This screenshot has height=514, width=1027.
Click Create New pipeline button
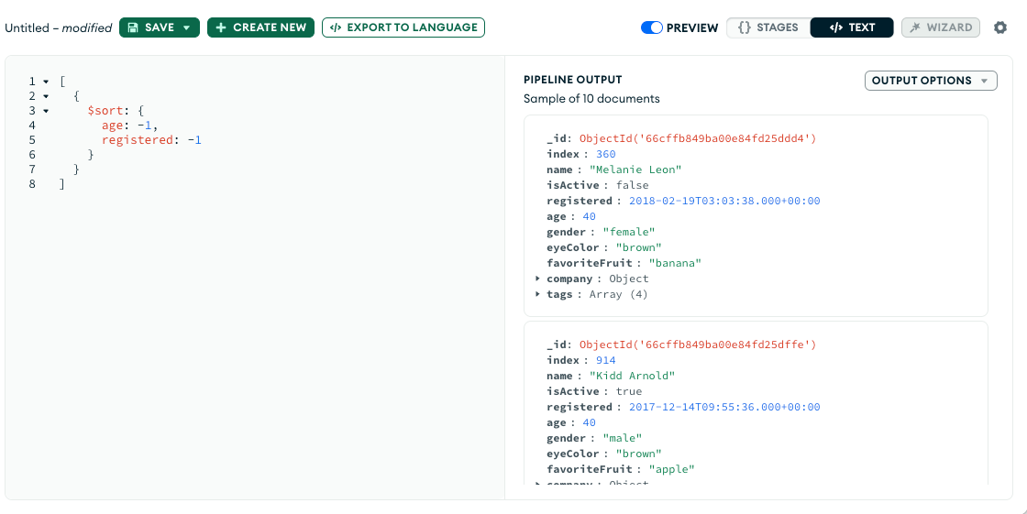pos(260,27)
